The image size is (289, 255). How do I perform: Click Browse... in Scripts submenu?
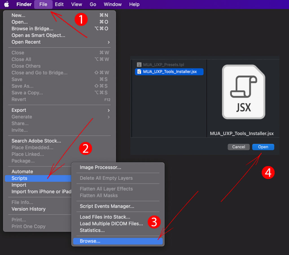point(118,241)
